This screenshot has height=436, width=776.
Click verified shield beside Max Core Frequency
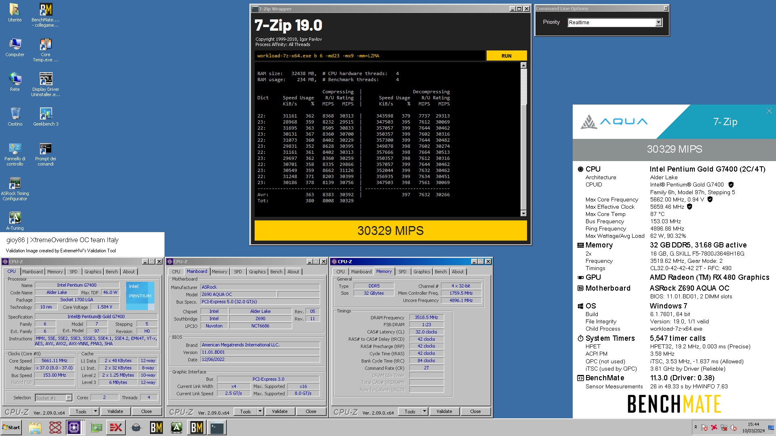coord(710,199)
